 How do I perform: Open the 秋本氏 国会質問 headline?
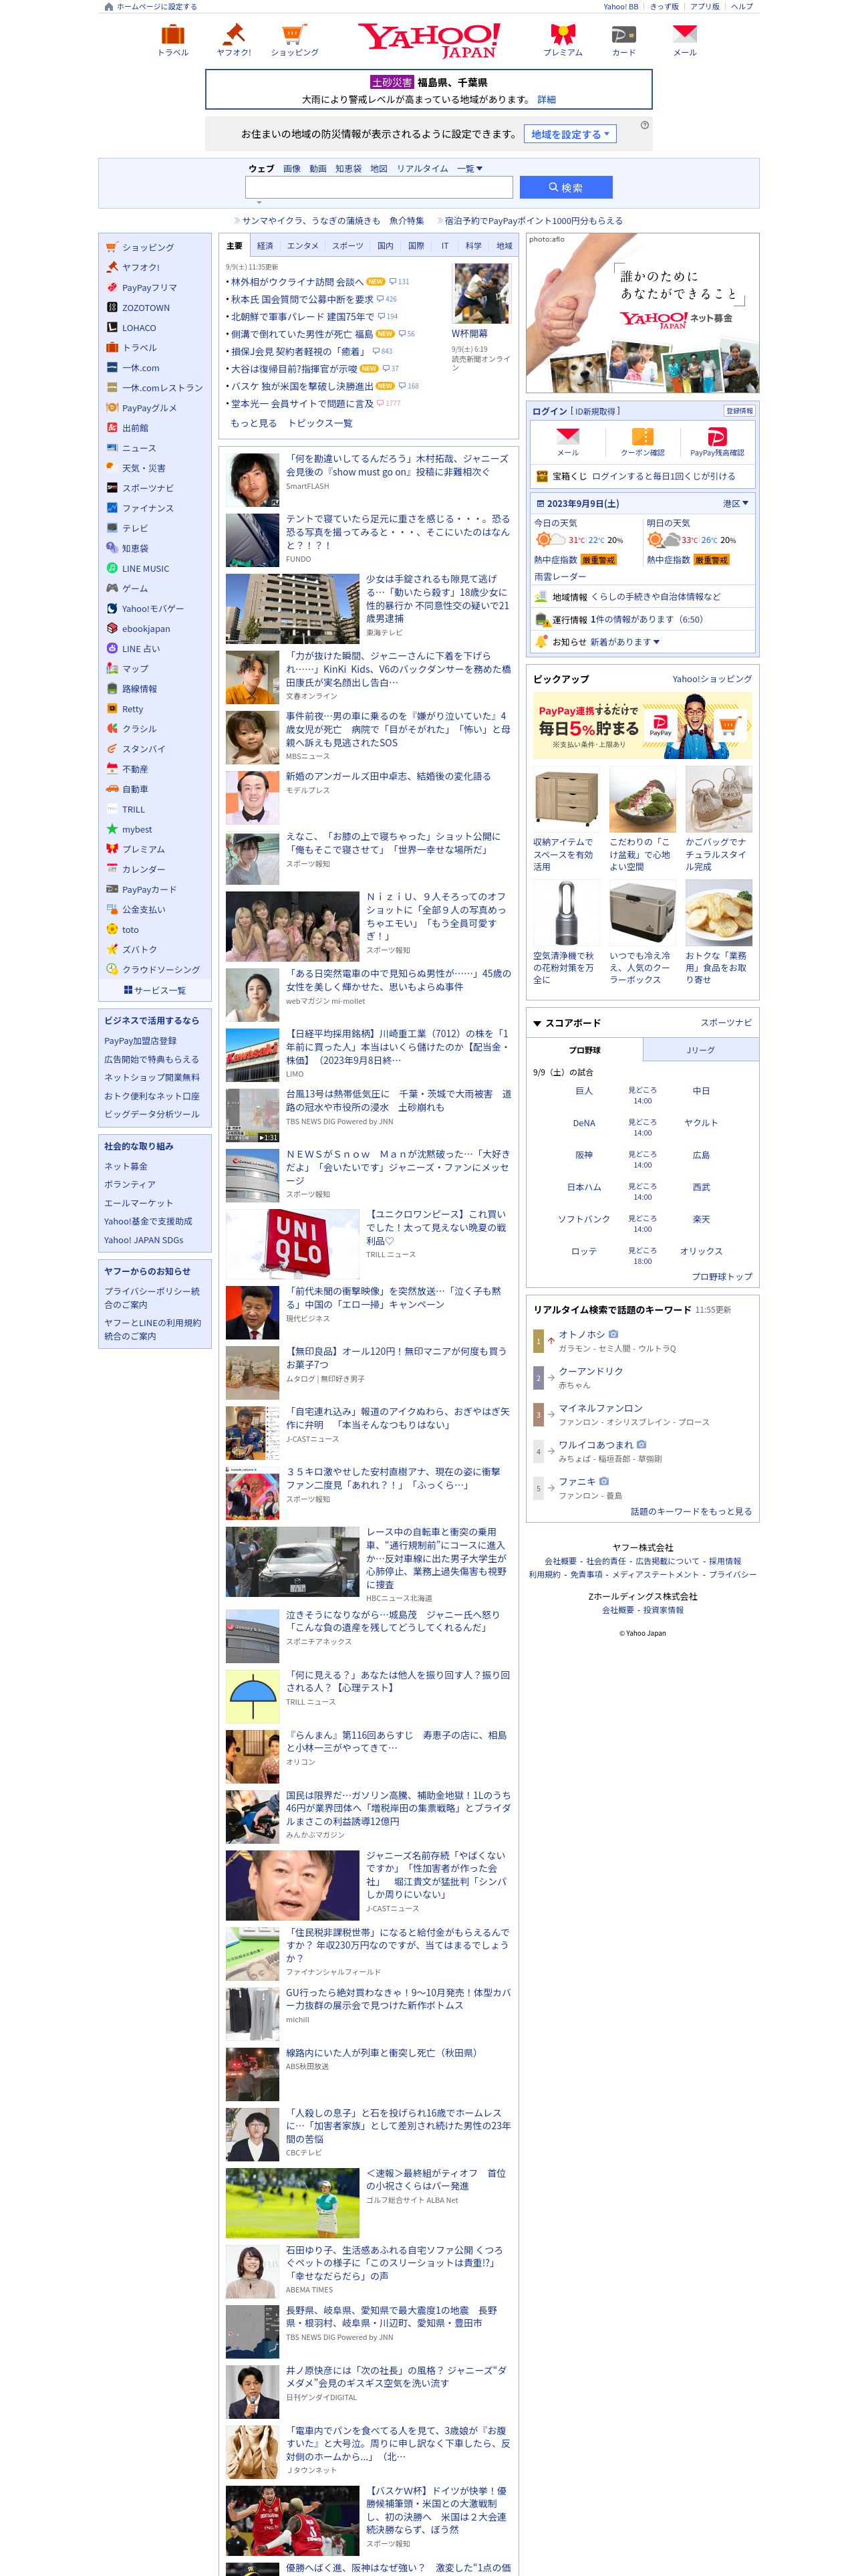click(x=301, y=299)
